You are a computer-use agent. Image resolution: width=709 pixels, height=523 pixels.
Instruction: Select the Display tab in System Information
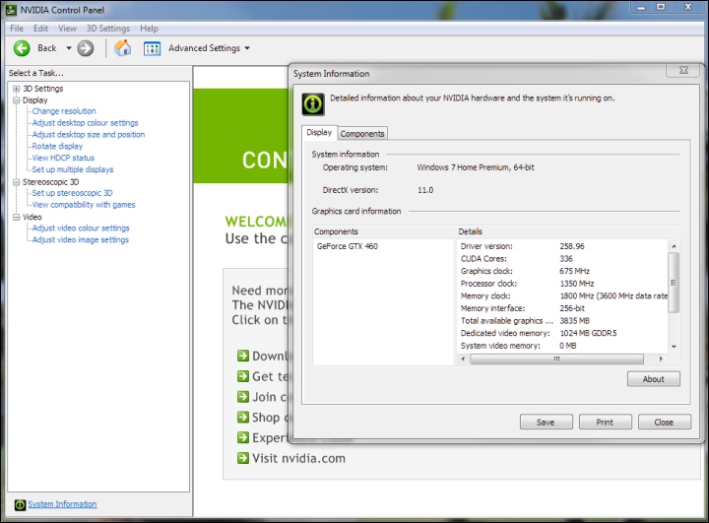pos(319,132)
